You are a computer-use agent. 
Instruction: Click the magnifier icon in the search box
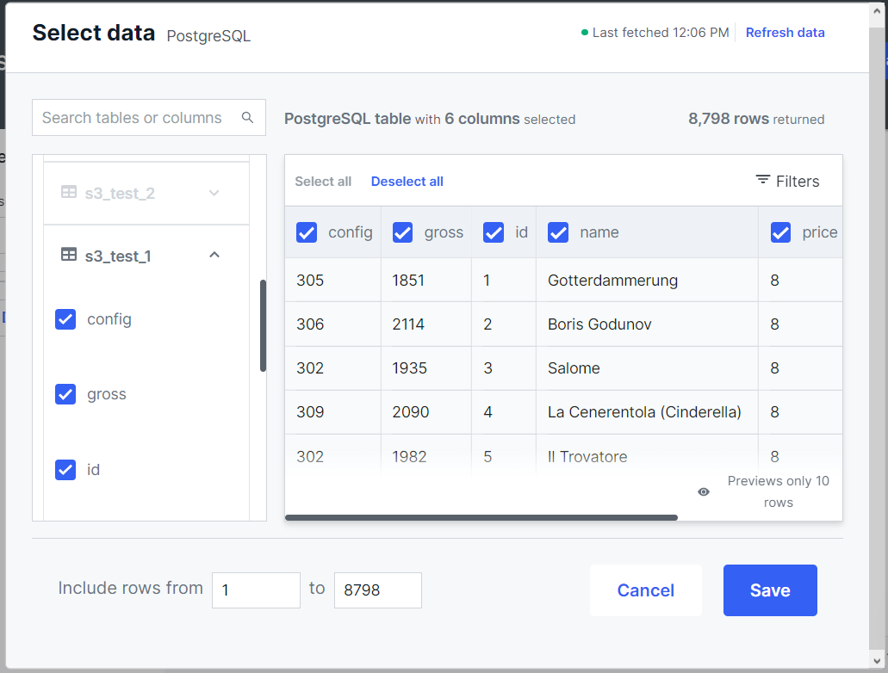247,117
